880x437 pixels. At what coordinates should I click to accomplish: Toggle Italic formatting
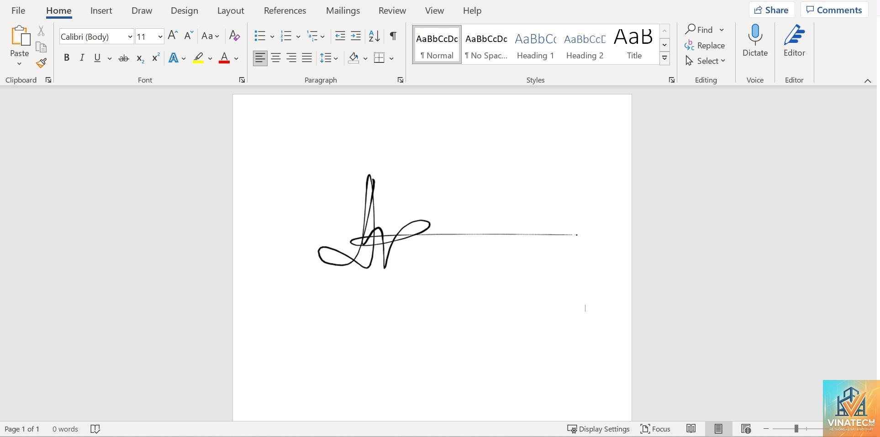click(82, 58)
